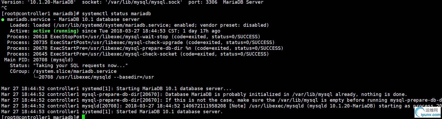Click the "Started MariaDB 10.1 database server." log line
442x119 pixels.
pyautogui.click(x=169, y=112)
